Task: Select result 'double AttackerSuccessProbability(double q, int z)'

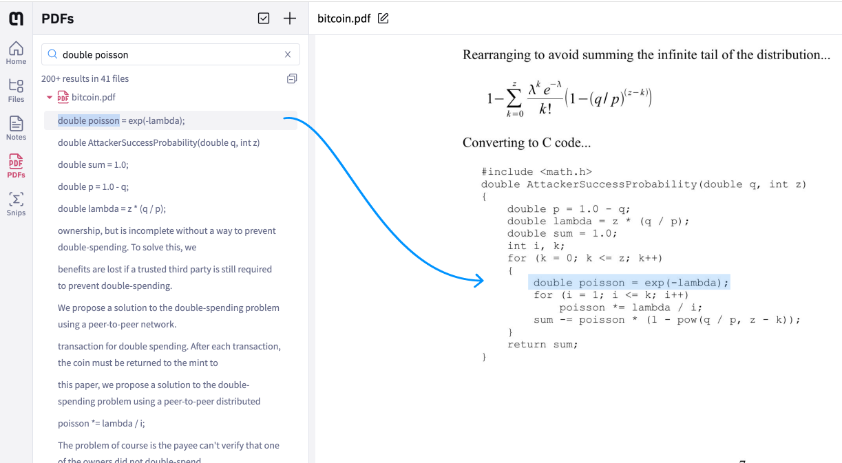Action: [x=158, y=142]
